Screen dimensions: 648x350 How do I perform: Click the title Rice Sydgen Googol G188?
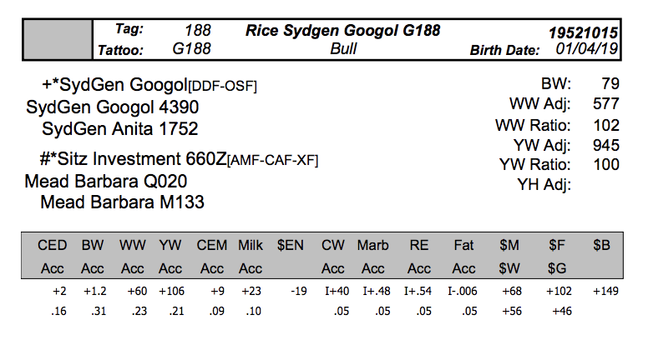click(342, 31)
